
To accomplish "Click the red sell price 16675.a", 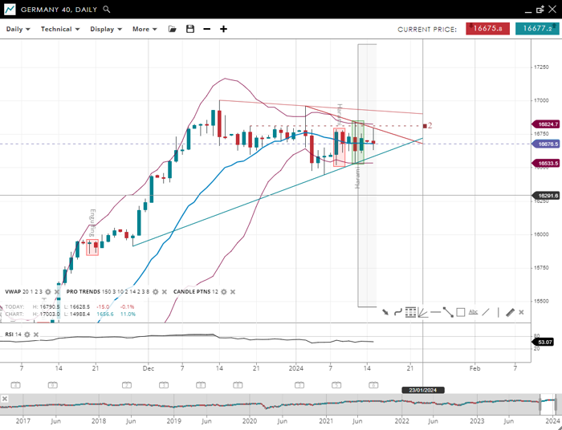I will point(487,29).
